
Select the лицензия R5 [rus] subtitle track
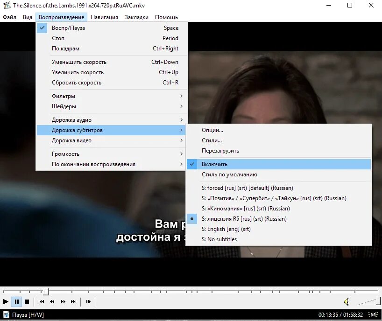279,219
